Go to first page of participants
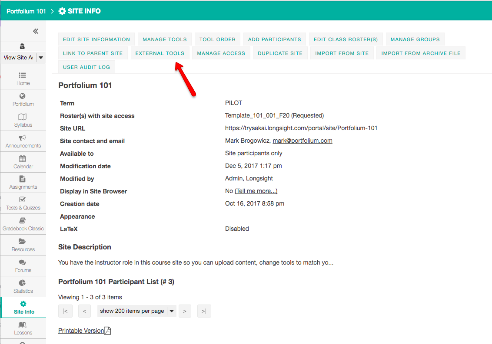492x344 pixels. coord(65,311)
